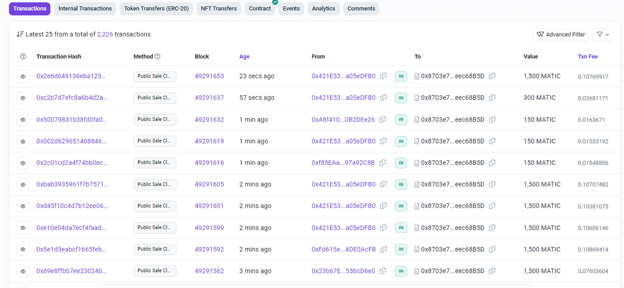Image resolution: width=624 pixels, height=288 pixels.
Task: Switch to the Internal Transactions tab
Action: coord(85,9)
